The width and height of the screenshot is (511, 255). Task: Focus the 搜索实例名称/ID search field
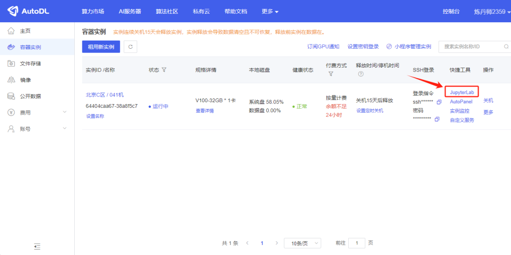coord(475,46)
